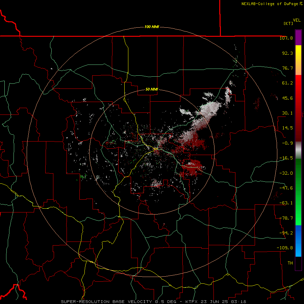The image size is (304, 304).
Task: Click the NEXLAB-College of DuPage credit text
Action: (272, 4)
